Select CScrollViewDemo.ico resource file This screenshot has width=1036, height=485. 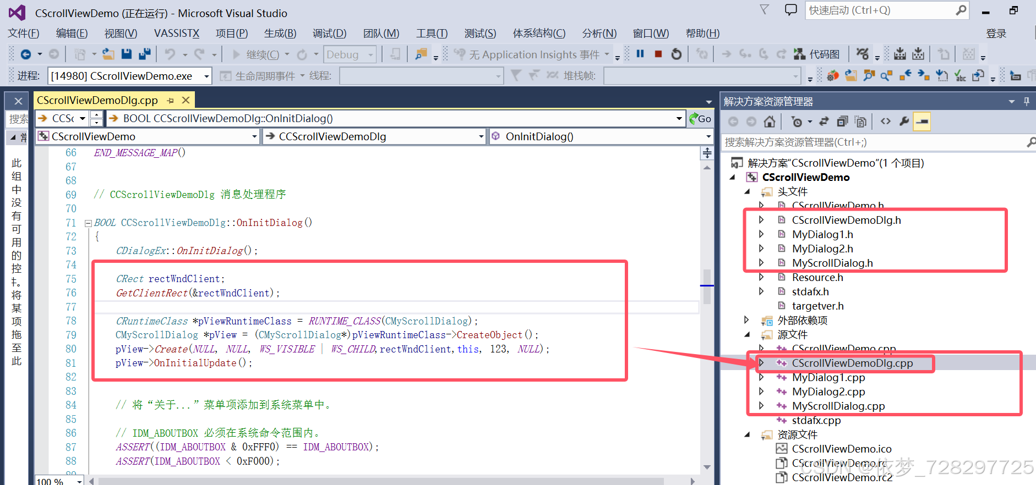(x=842, y=449)
